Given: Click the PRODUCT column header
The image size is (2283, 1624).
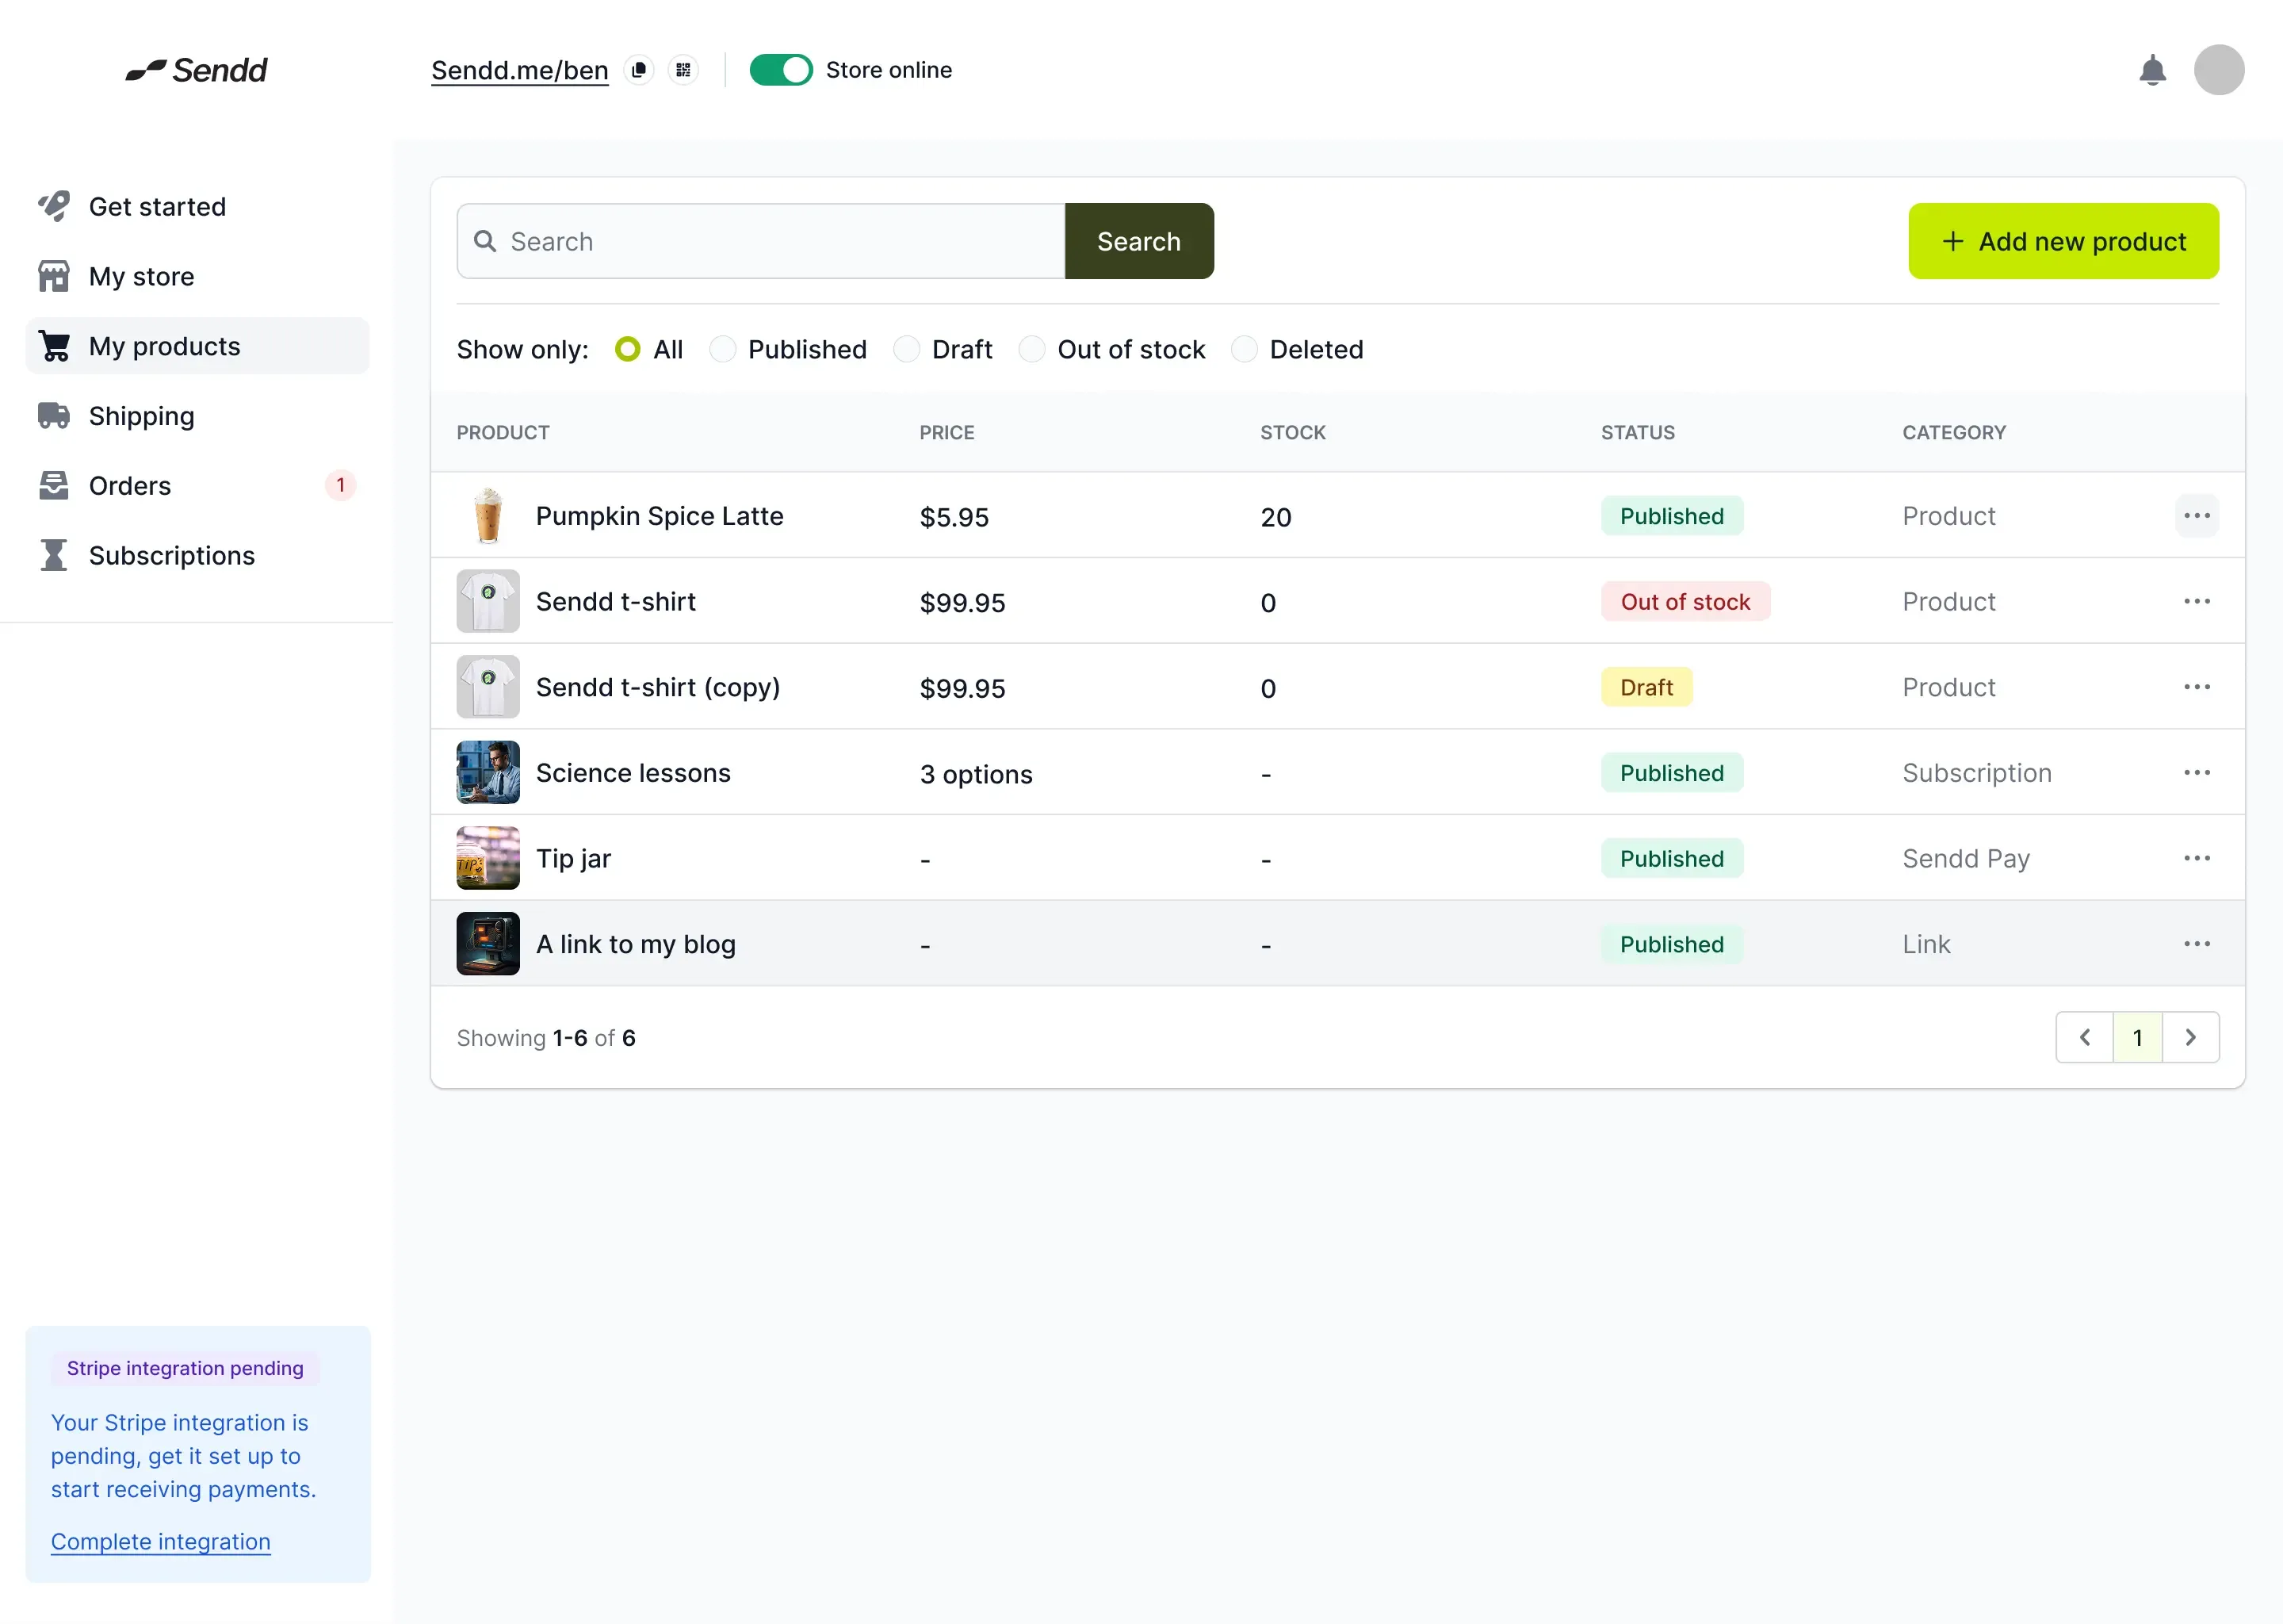Looking at the screenshot, I should 503,432.
